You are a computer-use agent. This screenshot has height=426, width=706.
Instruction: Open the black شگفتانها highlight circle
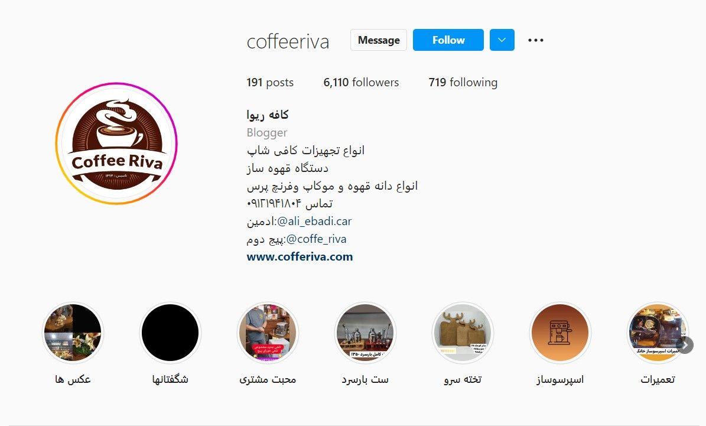click(x=170, y=333)
